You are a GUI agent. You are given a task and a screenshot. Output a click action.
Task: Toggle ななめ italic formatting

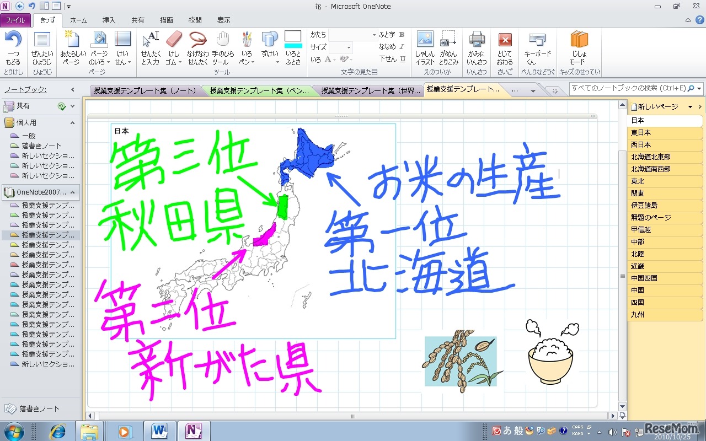pos(402,47)
